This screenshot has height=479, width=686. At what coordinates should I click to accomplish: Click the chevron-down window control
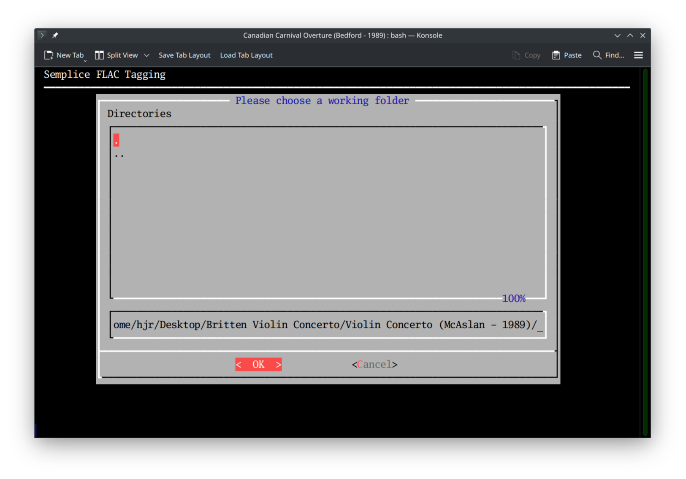tap(617, 35)
